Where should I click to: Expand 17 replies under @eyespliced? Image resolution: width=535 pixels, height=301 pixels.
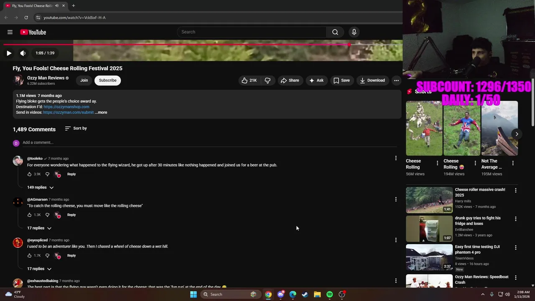pos(39,269)
